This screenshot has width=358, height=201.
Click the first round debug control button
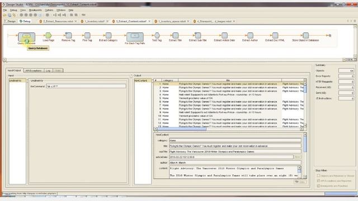[x=21, y=15]
